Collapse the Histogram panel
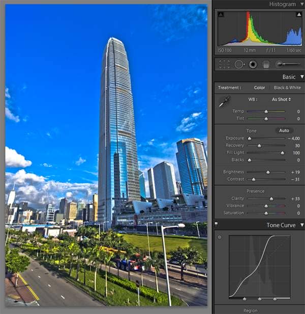Image resolution: width=305 pixels, height=314 pixels. click(x=301, y=4)
